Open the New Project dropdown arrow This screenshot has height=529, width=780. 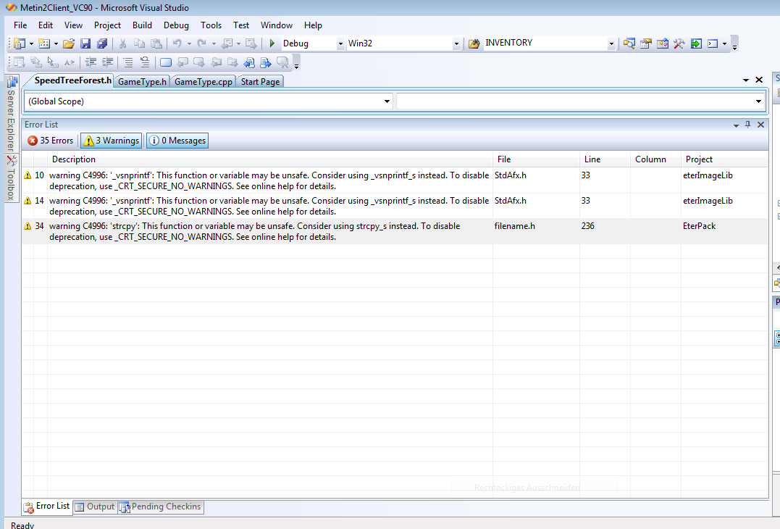click(x=31, y=43)
